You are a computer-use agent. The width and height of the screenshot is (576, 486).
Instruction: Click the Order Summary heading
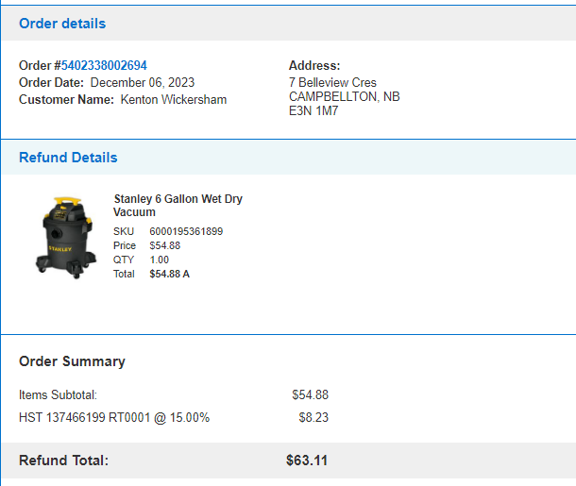[x=72, y=361]
